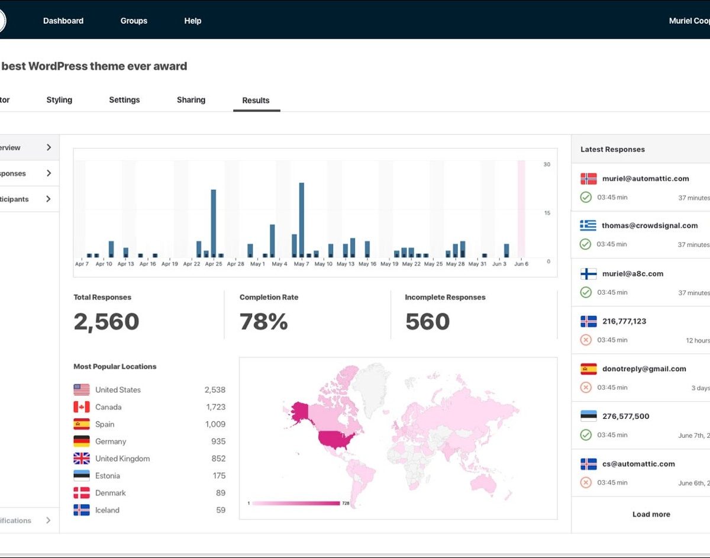Click the circular logo in the top bar
The height and width of the screenshot is (558, 710).
point(2,21)
